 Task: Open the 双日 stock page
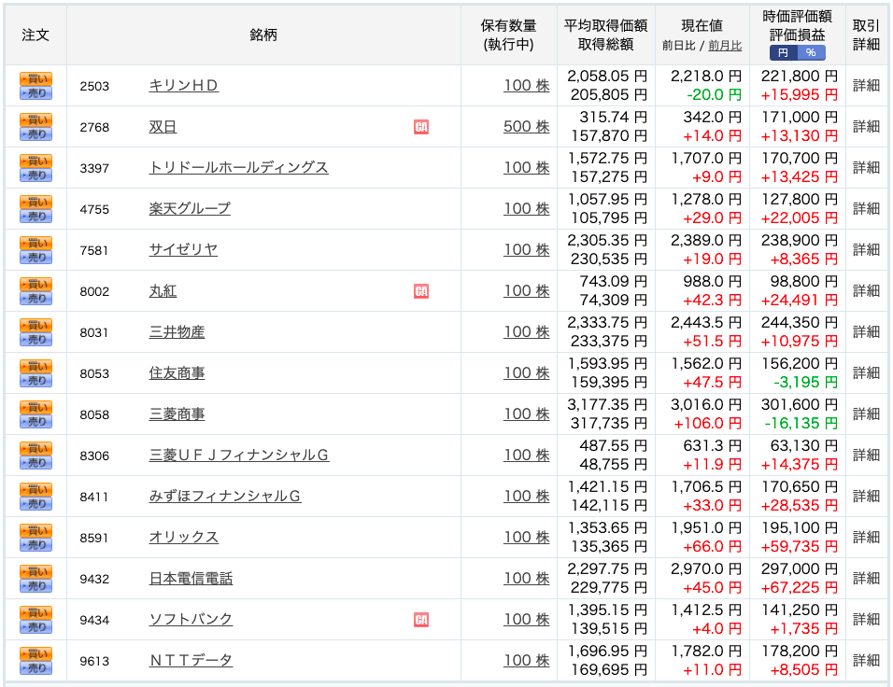[x=163, y=126]
